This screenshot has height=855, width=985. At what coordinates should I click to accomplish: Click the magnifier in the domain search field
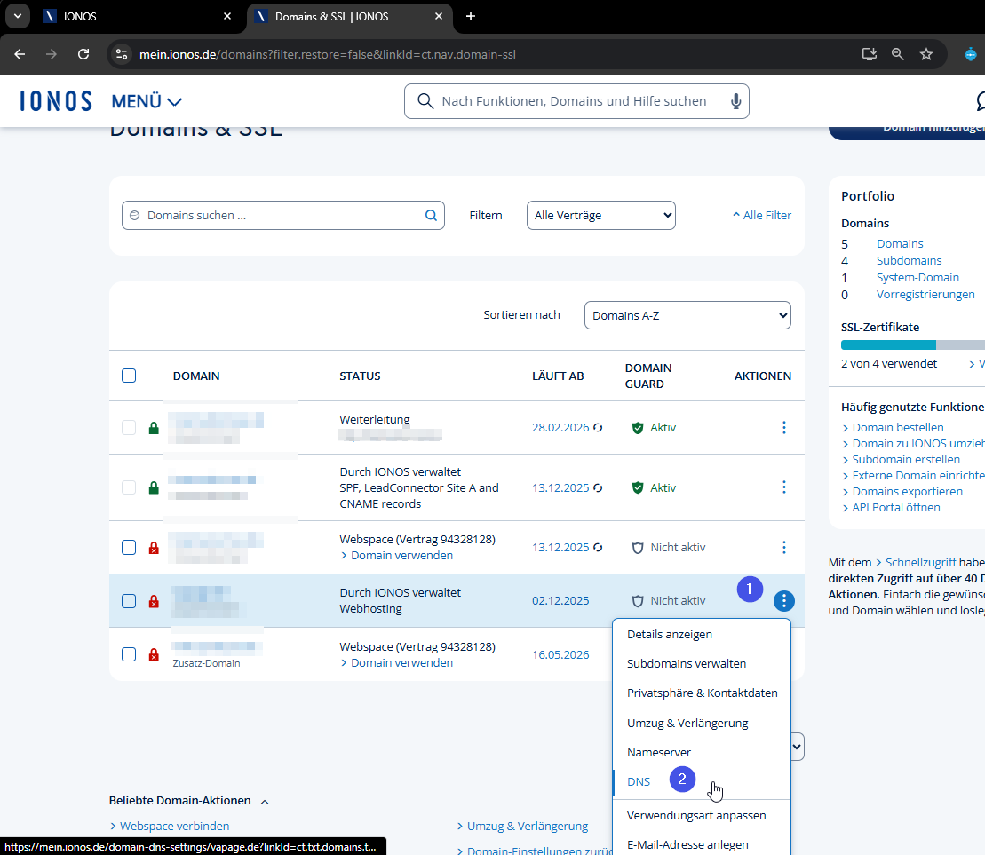[431, 216]
